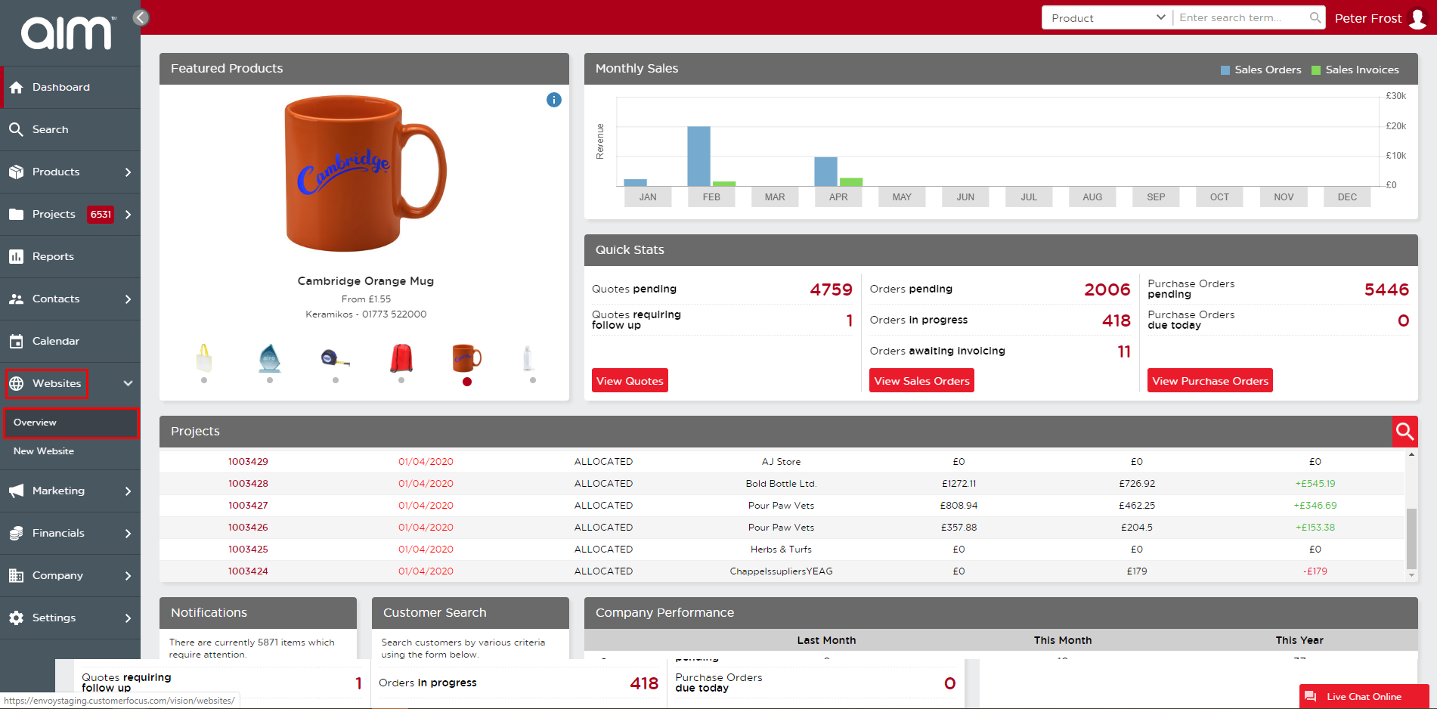Click the Company building icon

[16, 576]
